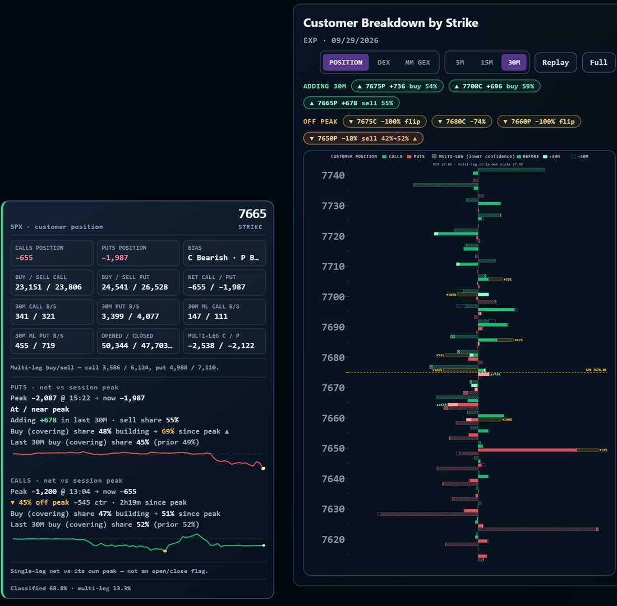Click the green hatched bar at 7740
617x606 pixels.
click(x=511, y=170)
